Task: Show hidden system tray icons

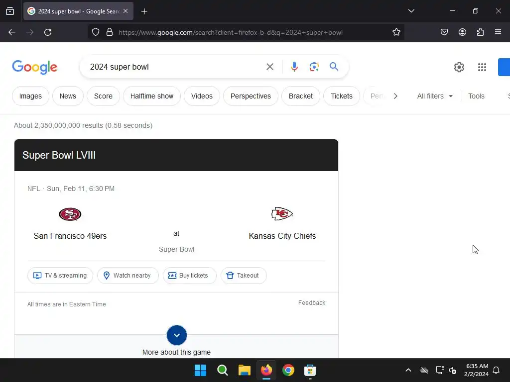Action: (x=408, y=370)
